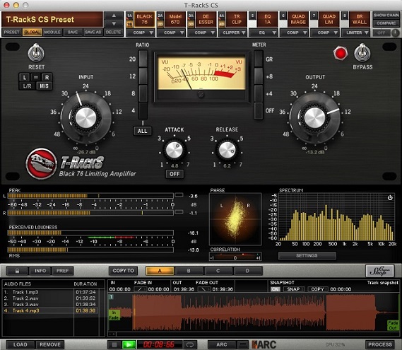Switch to snapshot slot B
The image size is (402, 350).
[x=189, y=271]
